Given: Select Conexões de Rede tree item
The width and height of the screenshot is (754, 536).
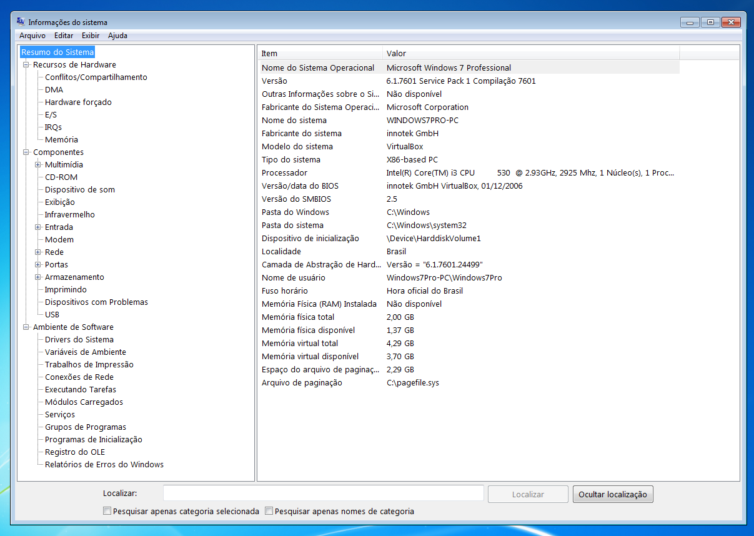Looking at the screenshot, I should coord(79,377).
